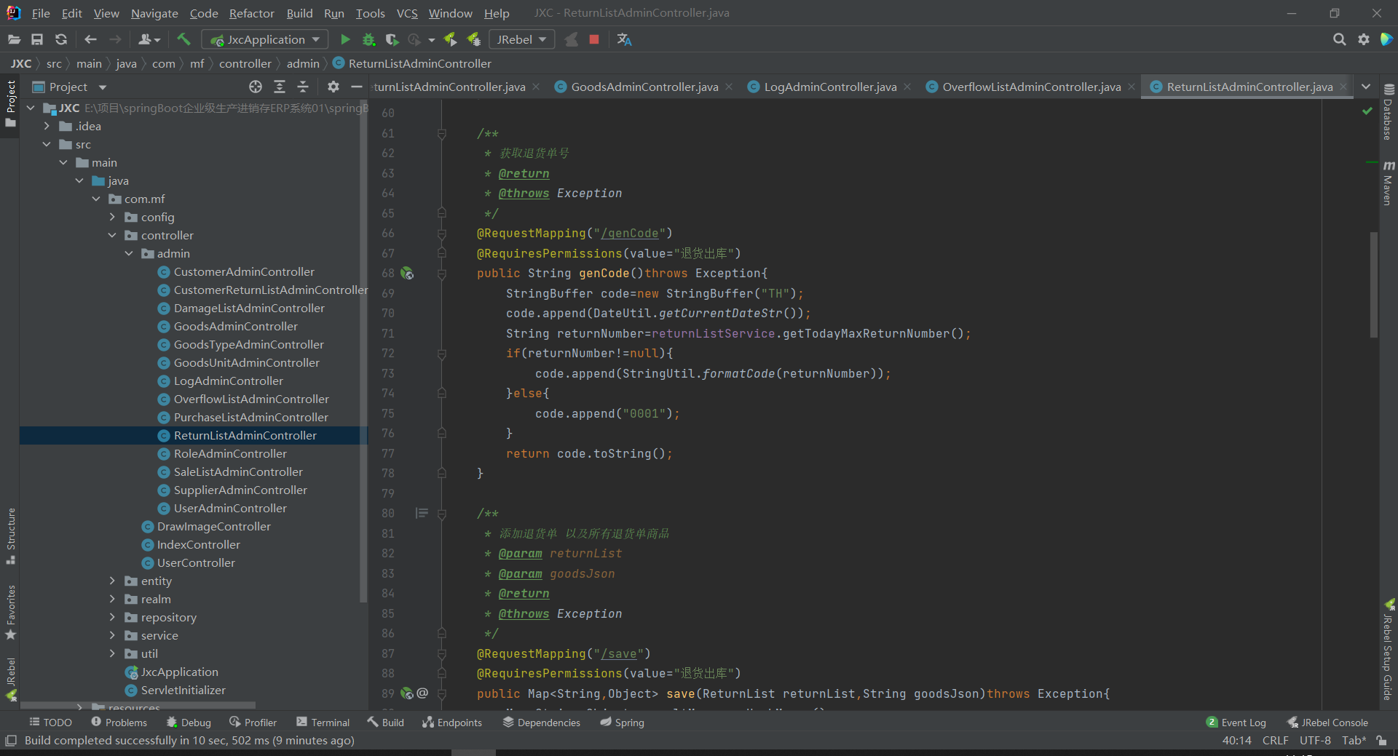Click the editor vertical scrollbar thumb
1398x756 pixels.
point(1373,285)
